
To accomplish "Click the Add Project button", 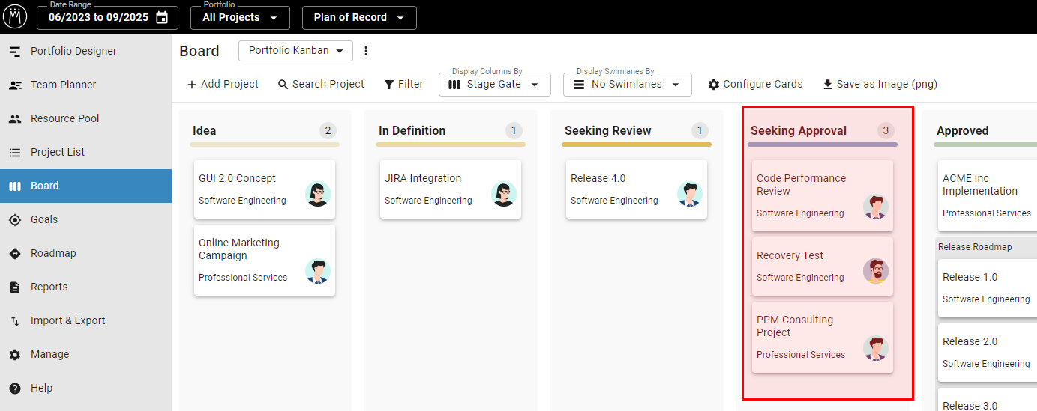I will (223, 85).
